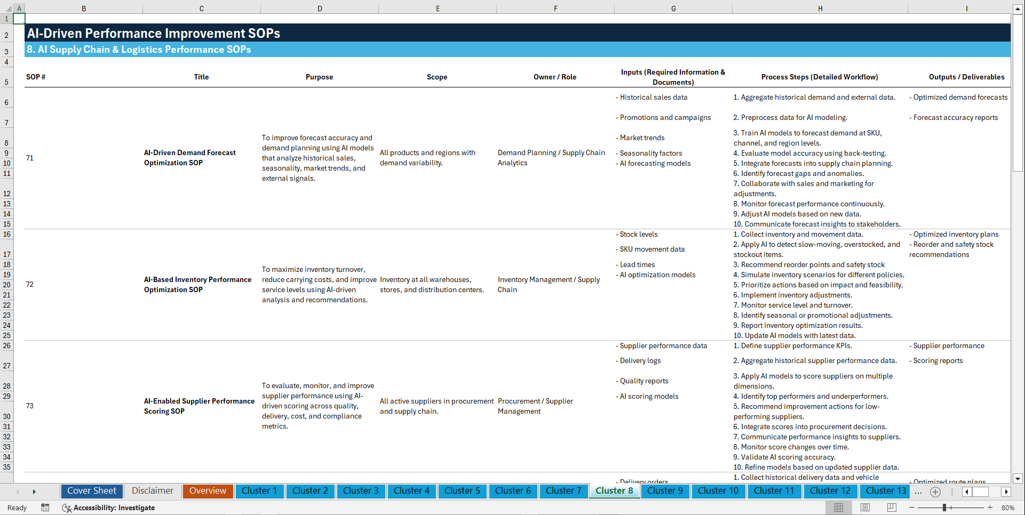Select the Page Break Preview icon
Screen dimensions: 1025x515
[891, 508]
